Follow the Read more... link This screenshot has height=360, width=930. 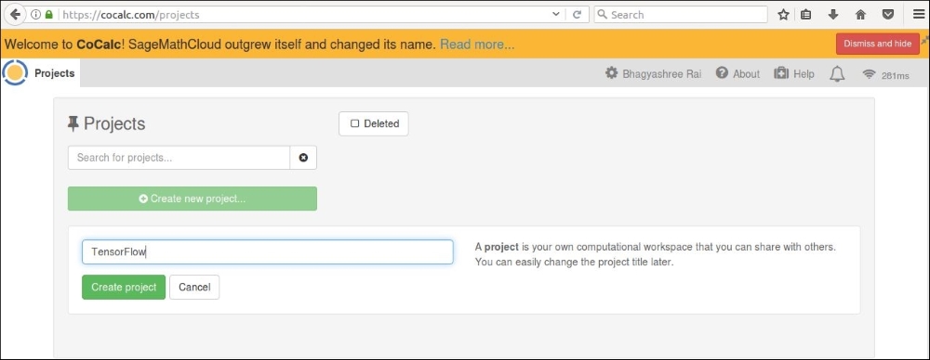pyautogui.click(x=477, y=45)
